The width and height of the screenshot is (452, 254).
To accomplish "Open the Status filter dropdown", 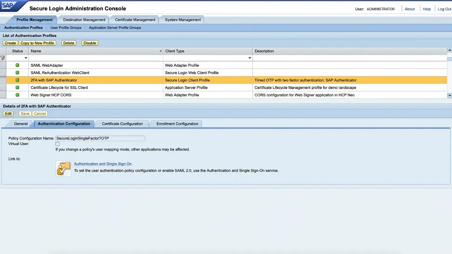I will [x=26, y=58].
